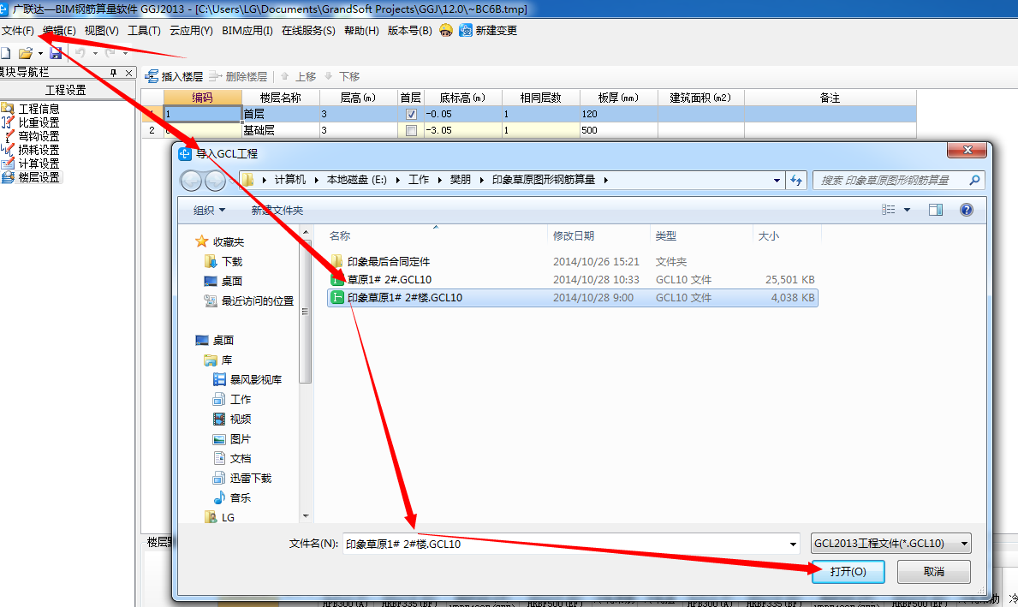
Task: Click the search magnifier icon
Action: pyautogui.click(x=973, y=181)
